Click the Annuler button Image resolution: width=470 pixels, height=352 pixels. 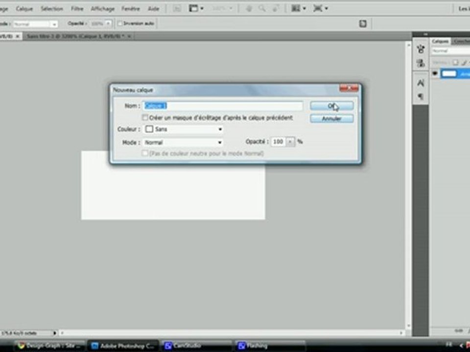point(331,118)
